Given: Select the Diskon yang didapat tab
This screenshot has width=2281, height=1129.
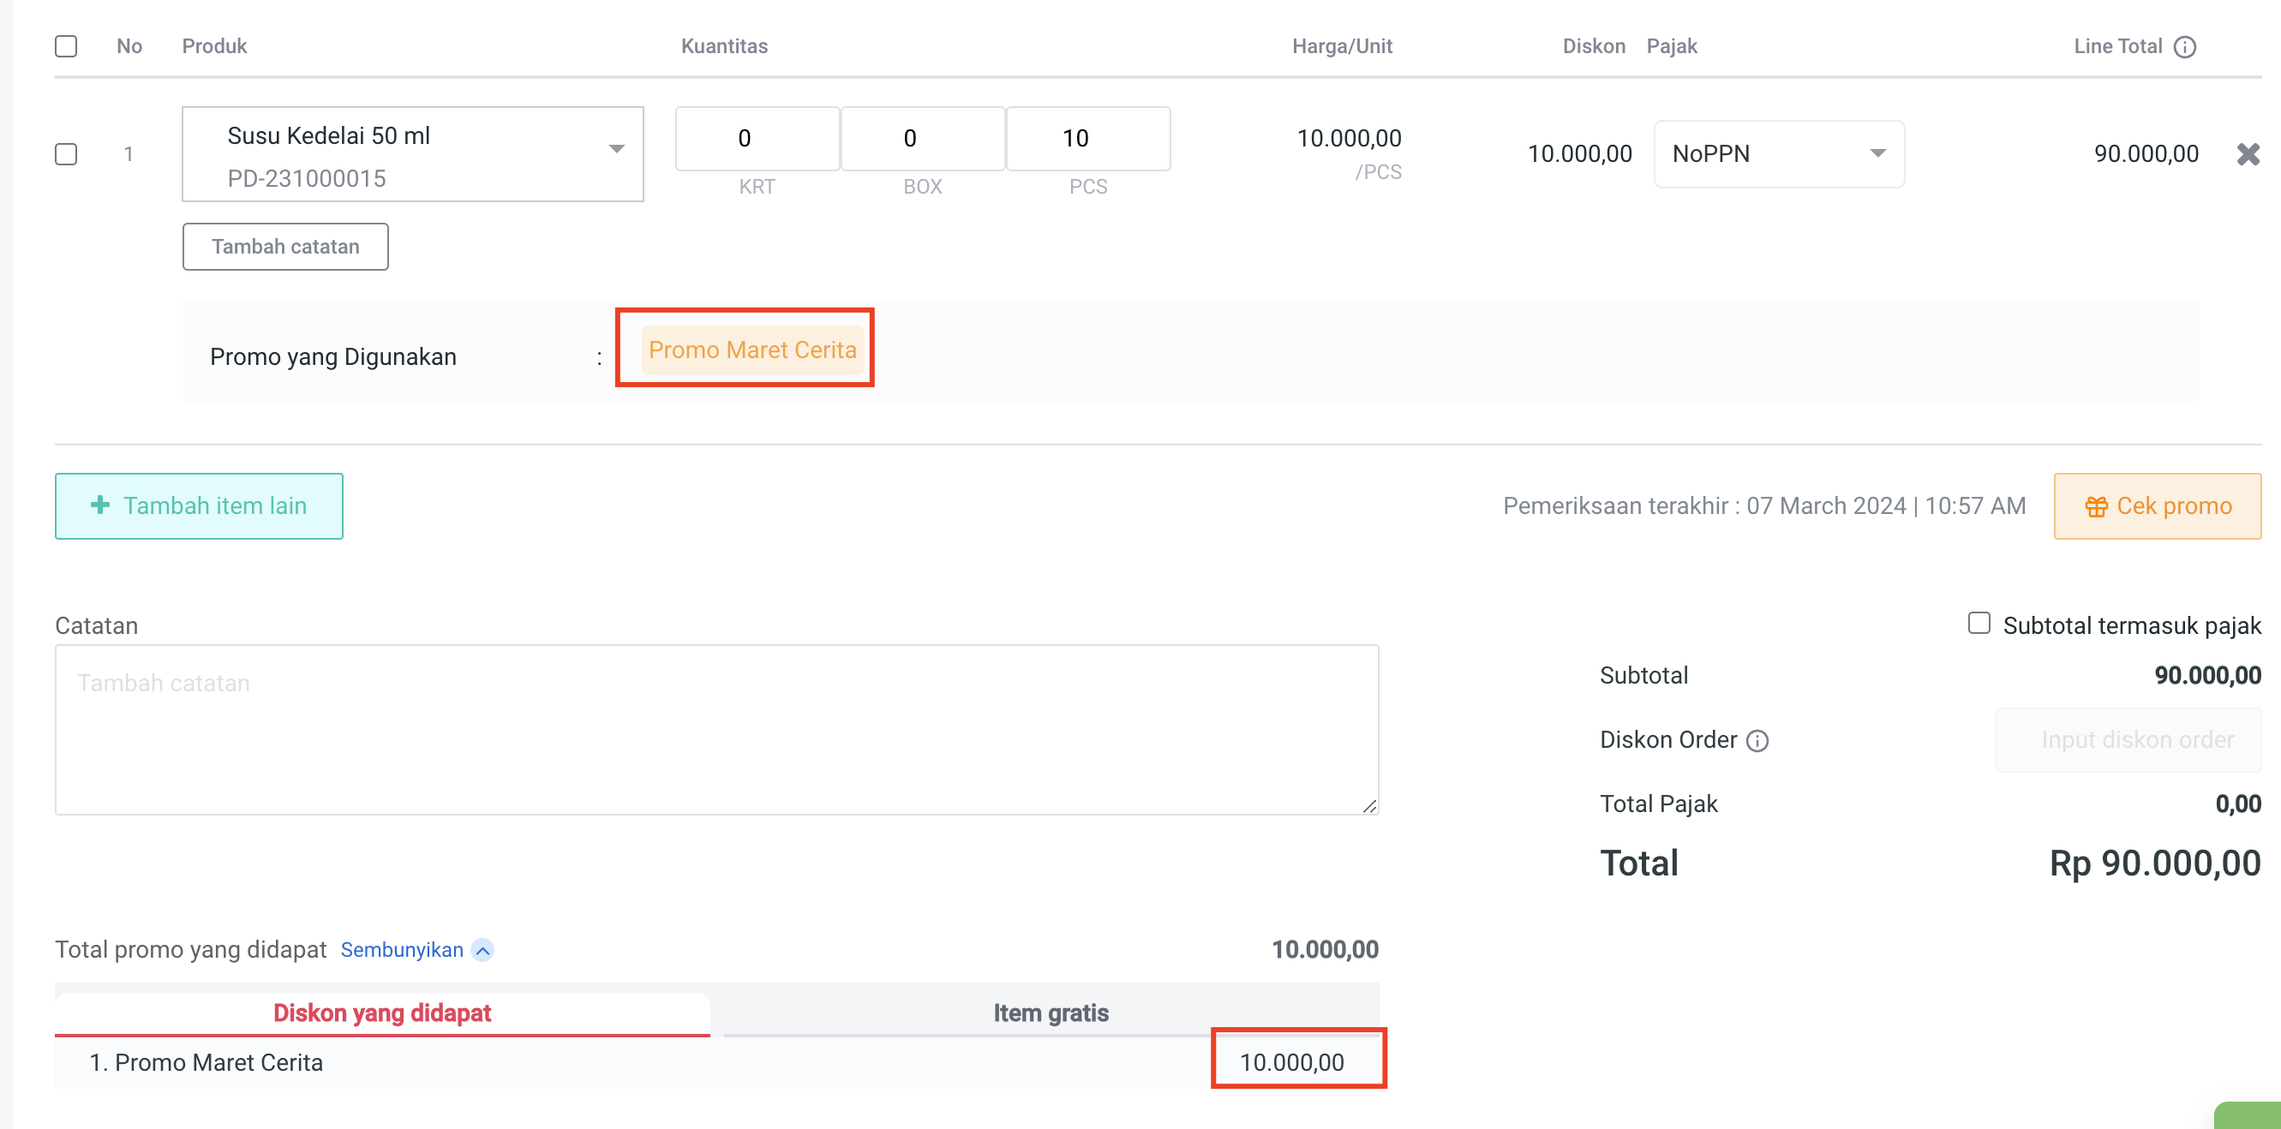Looking at the screenshot, I should click(381, 1013).
